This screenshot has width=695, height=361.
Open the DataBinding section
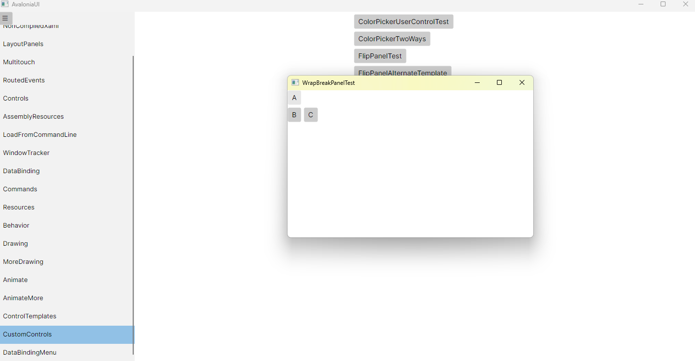[21, 171]
